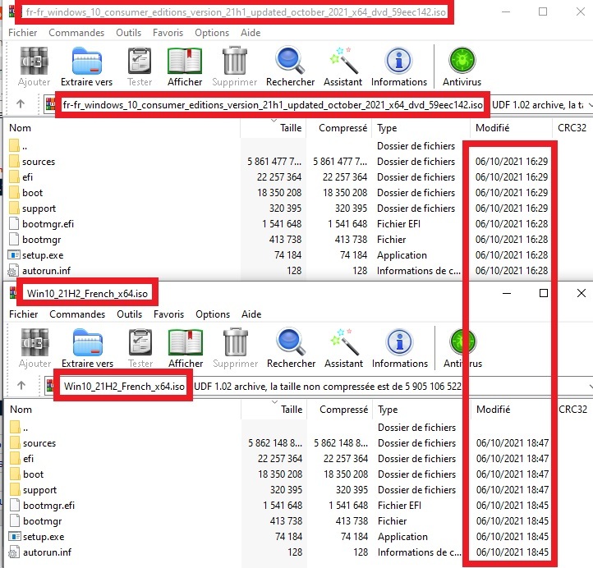
Task: Open Favoris menu in top window
Action: click(168, 33)
